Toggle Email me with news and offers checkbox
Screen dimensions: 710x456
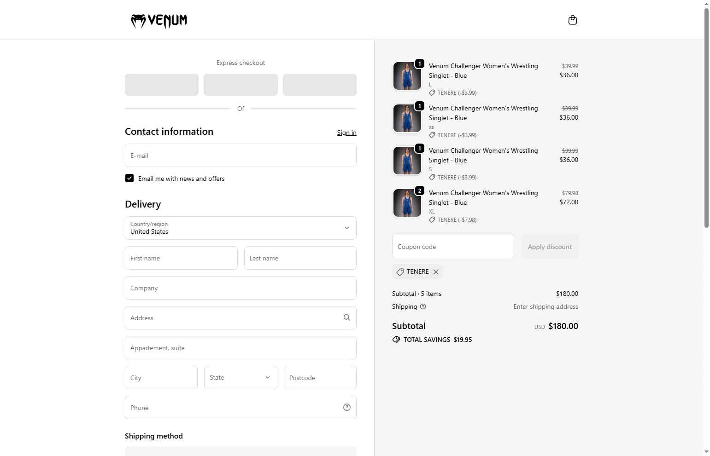pos(129,178)
